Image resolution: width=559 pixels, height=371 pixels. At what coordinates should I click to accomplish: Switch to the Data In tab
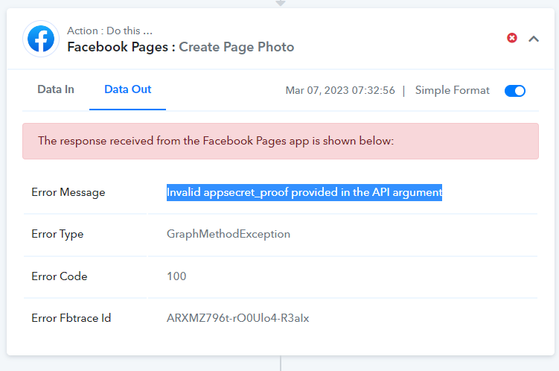(56, 89)
